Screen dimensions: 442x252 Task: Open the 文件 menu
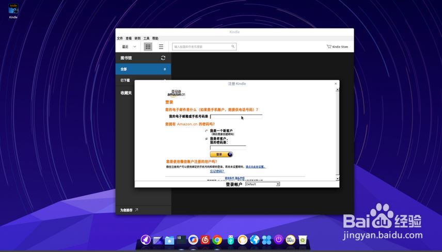point(120,38)
